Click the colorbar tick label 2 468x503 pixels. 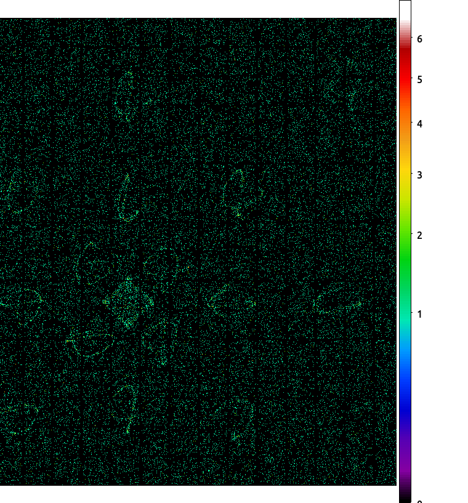[419, 235]
